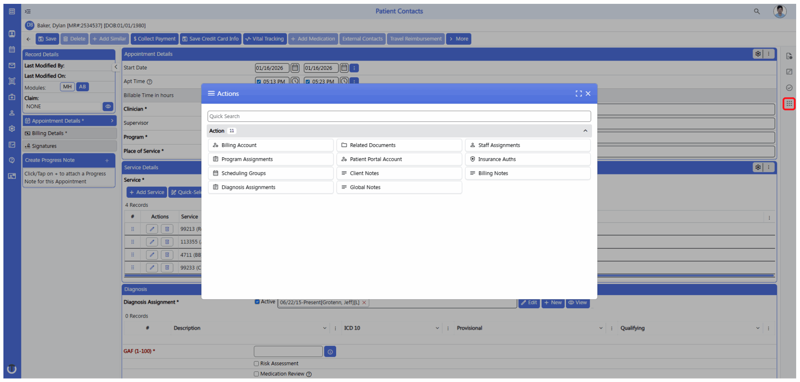This screenshot has width=800, height=382.
Task: Toggle the AB module button
Action: [82, 87]
